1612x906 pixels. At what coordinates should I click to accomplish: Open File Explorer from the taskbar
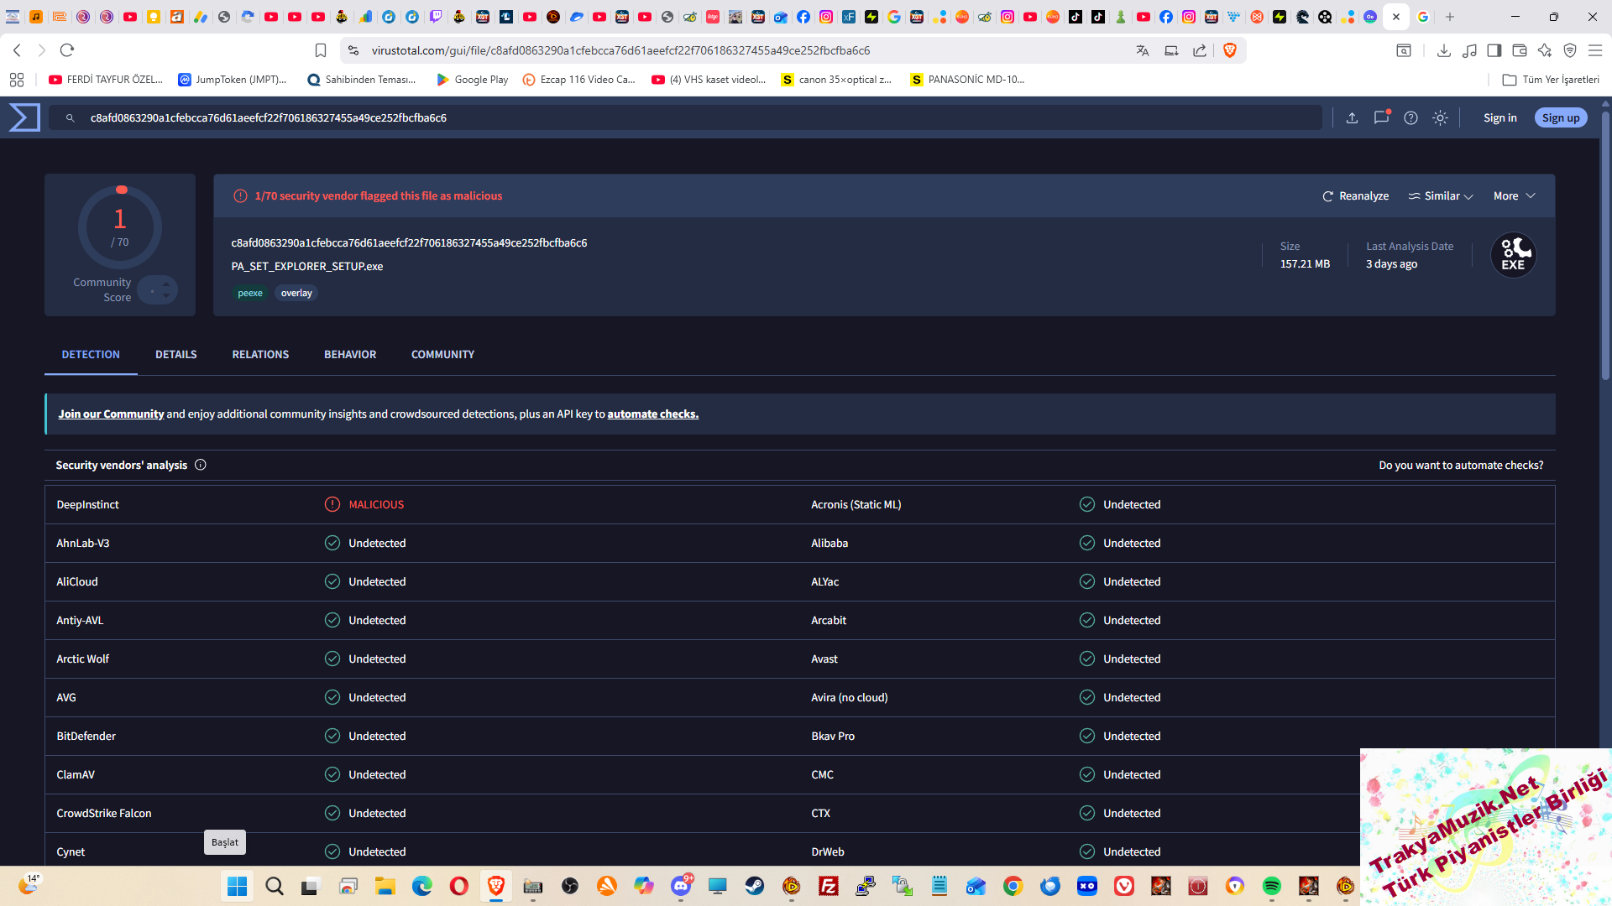point(385,887)
